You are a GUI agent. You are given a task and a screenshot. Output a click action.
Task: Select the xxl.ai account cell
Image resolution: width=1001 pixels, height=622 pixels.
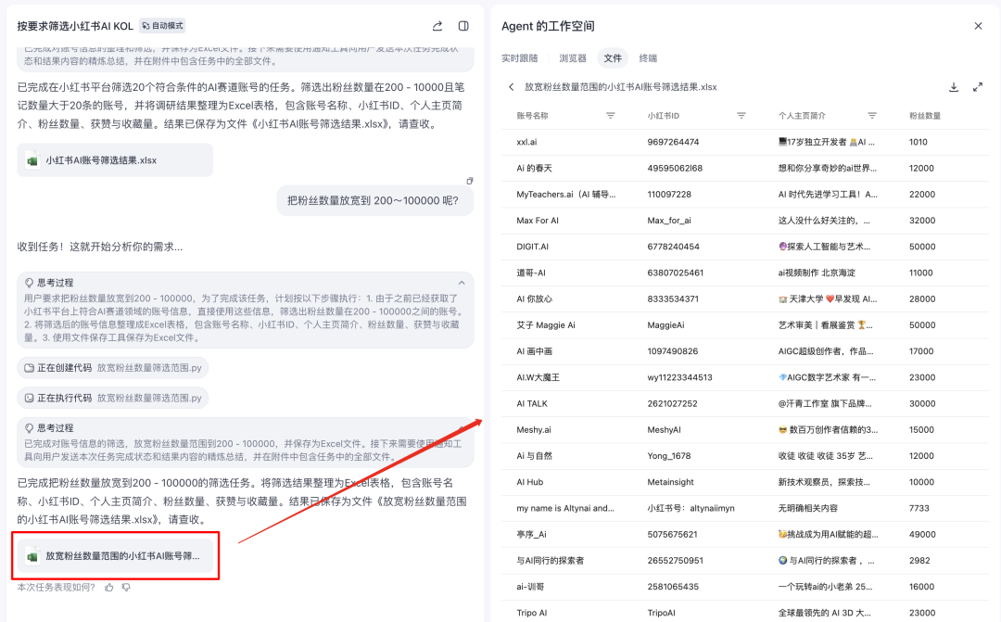click(x=526, y=142)
